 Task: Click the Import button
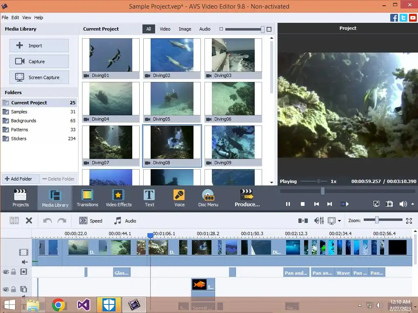pos(39,46)
